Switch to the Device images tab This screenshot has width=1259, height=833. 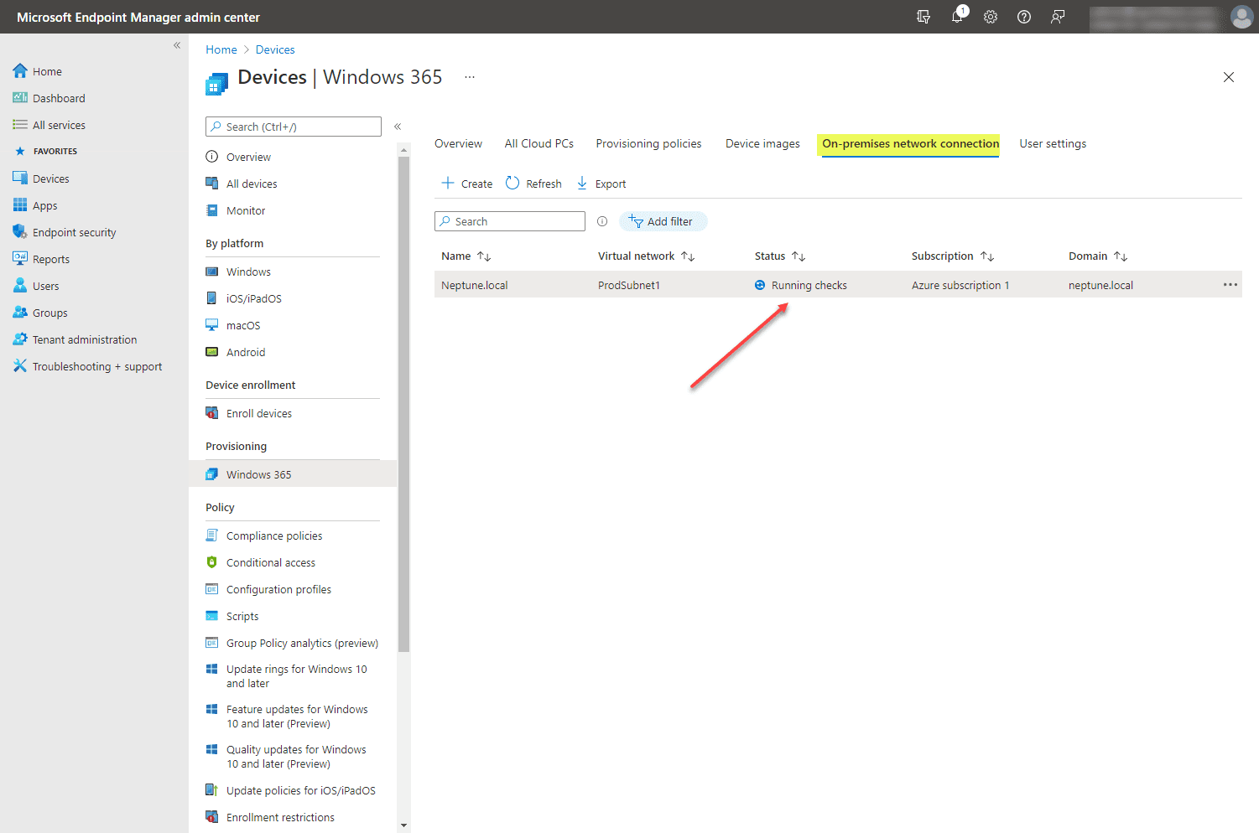point(762,144)
